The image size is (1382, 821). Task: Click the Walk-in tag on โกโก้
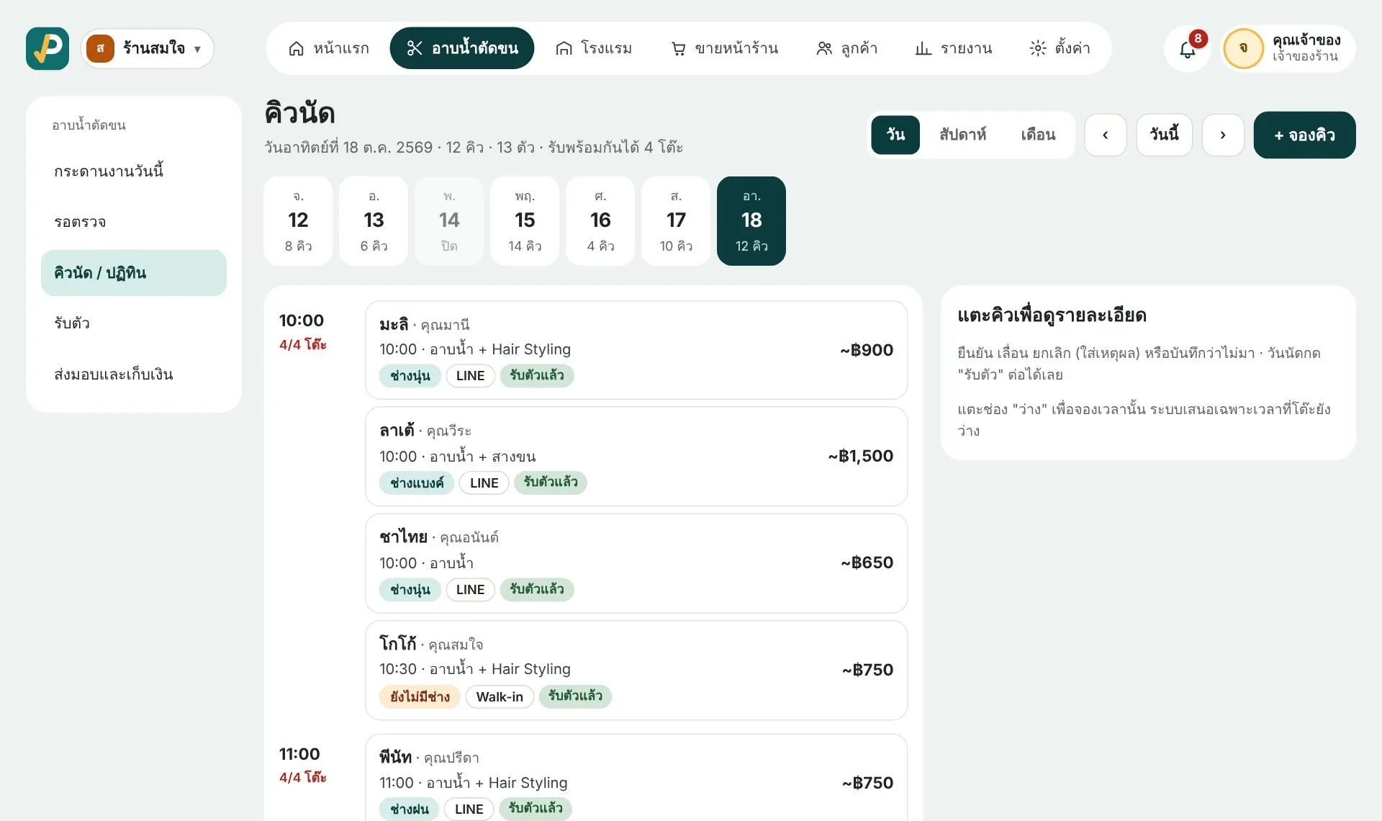coord(500,696)
